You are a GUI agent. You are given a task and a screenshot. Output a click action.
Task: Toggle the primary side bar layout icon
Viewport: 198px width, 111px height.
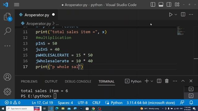pos(153,5)
